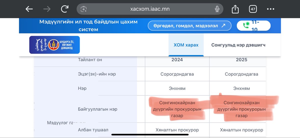Click the 2025 organization cell Сонгинохайрхан дүүргийн прокурорын газар
This screenshot has height=138, width=300.
pyautogui.click(x=241, y=109)
